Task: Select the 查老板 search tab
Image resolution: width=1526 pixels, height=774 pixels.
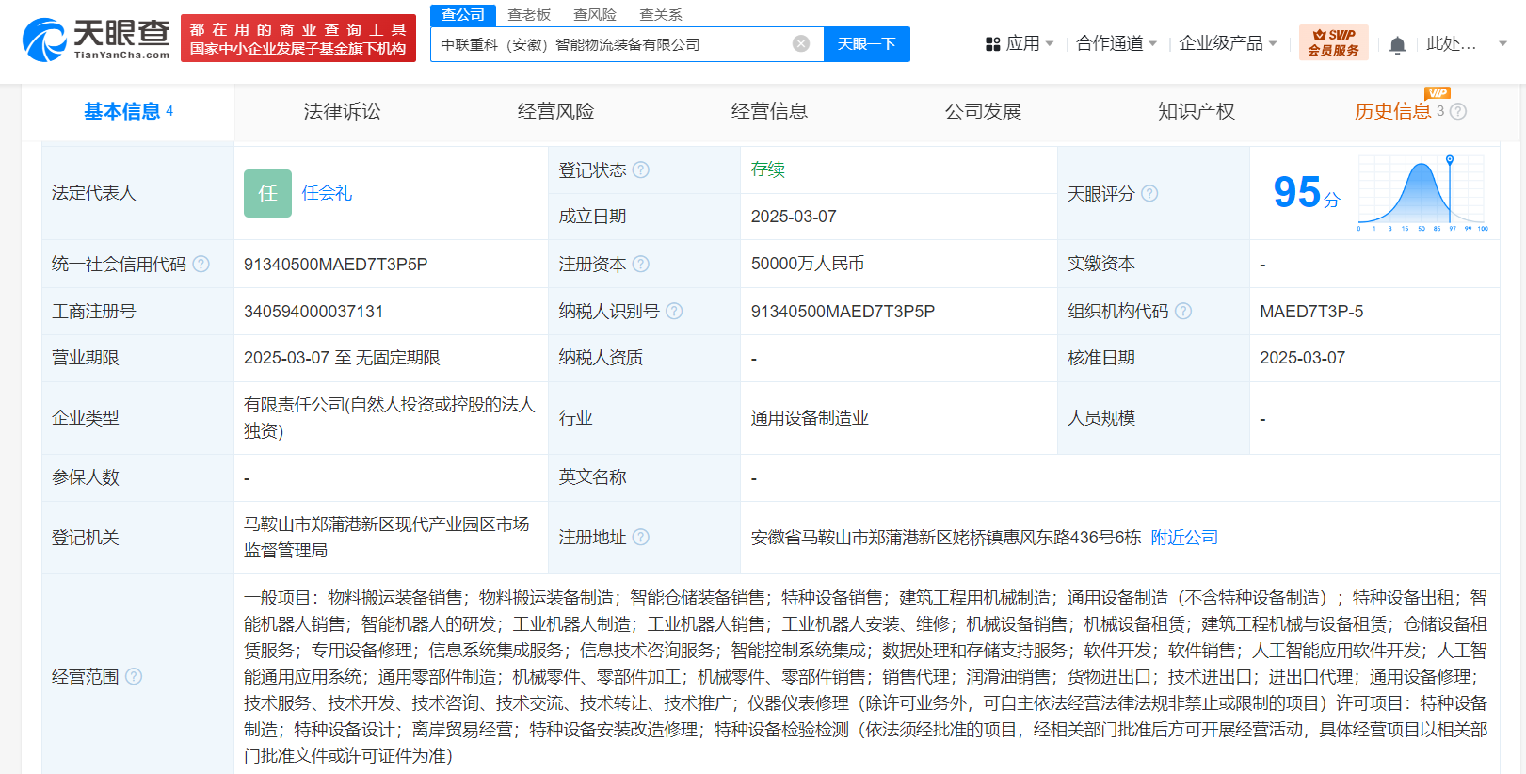Action: coord(529,15)
